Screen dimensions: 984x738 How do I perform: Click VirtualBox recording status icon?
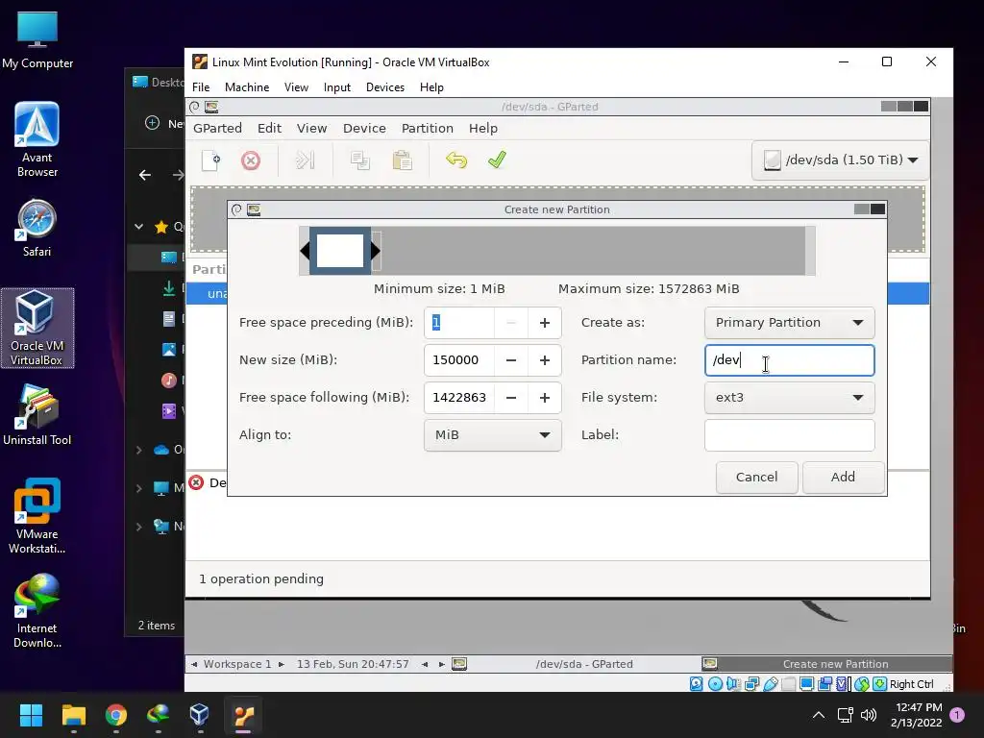824,684
